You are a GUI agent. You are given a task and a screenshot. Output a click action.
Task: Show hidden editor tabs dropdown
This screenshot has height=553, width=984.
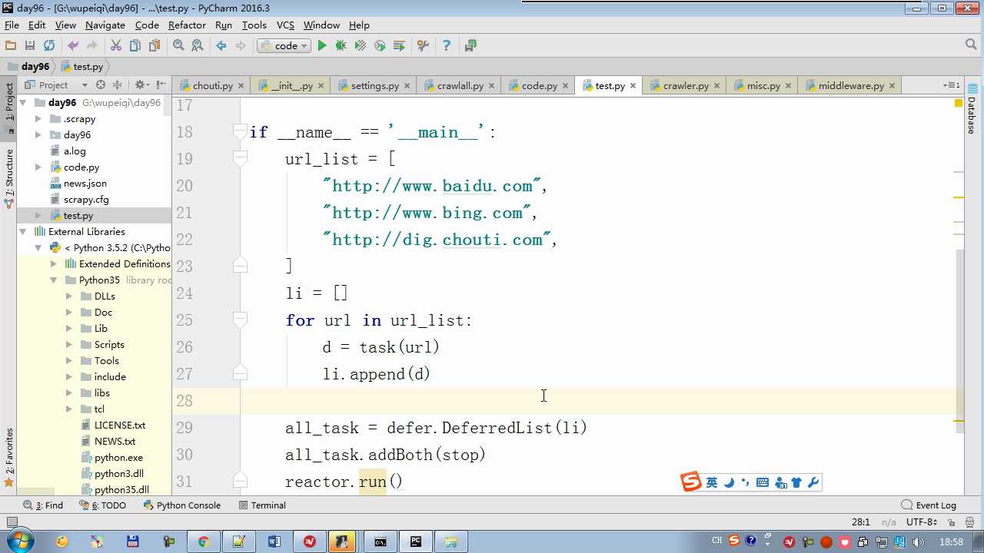(x=951, y=85)
